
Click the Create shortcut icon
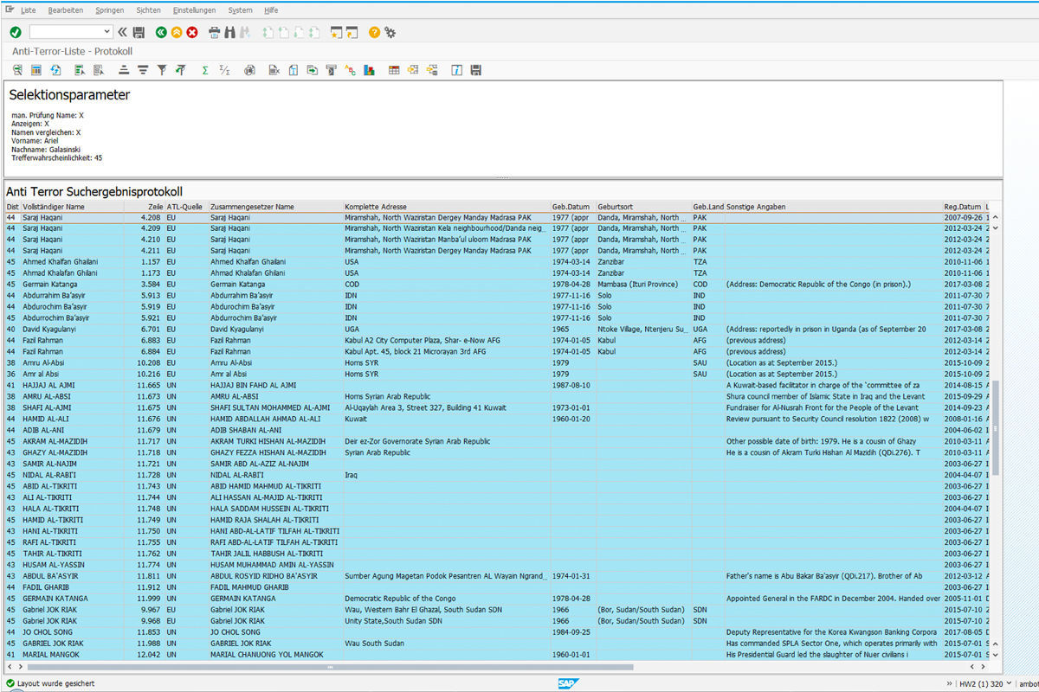352,32
